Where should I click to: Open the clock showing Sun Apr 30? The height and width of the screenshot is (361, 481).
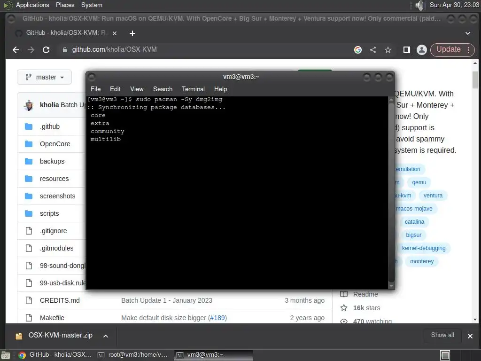click(454, 5)
